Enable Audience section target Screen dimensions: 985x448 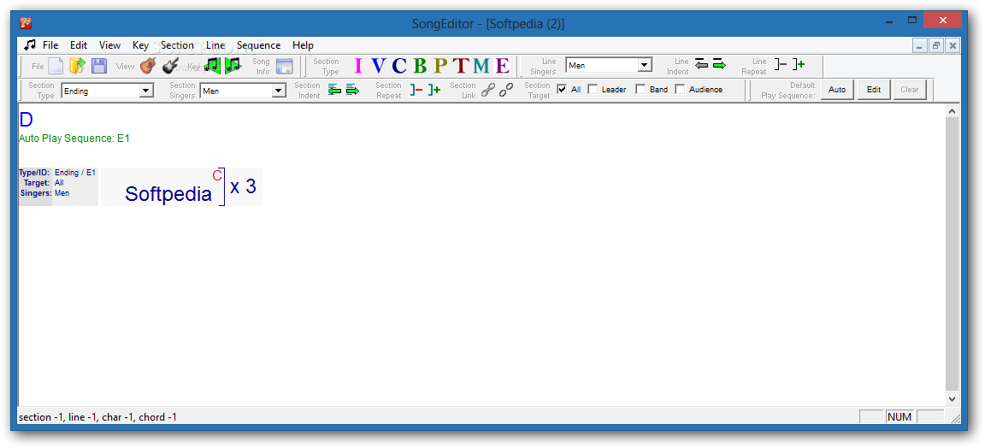tap(680, 89)
